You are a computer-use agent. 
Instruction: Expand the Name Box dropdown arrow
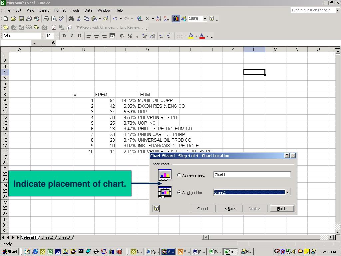coord(34,43)
